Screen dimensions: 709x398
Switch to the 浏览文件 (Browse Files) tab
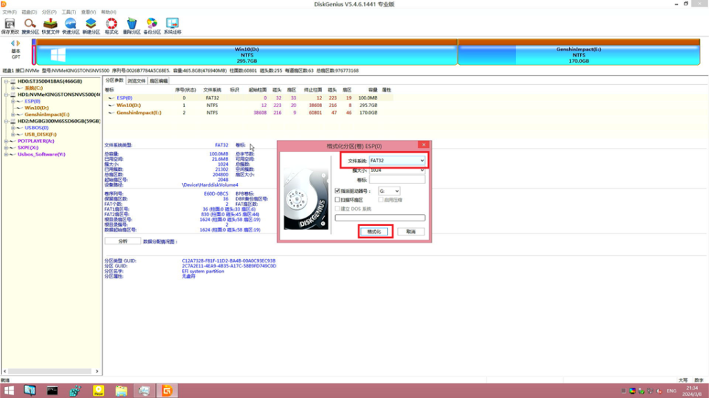pyautogui.click(x=136, y=81)
